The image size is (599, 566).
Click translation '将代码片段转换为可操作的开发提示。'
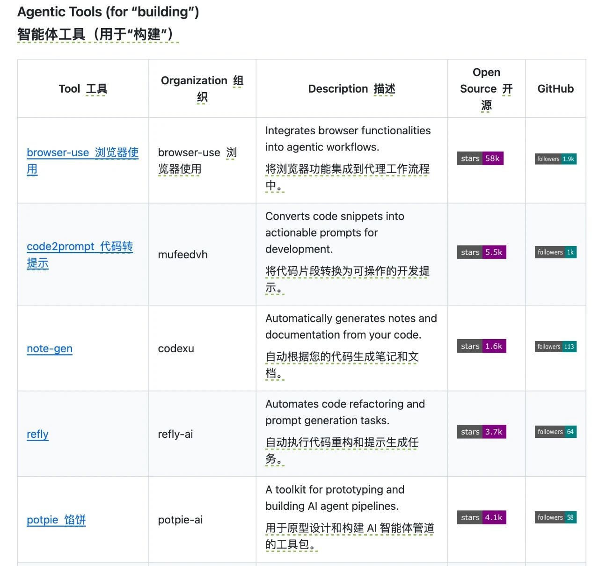pyautogui.click(x=347, y=279)
